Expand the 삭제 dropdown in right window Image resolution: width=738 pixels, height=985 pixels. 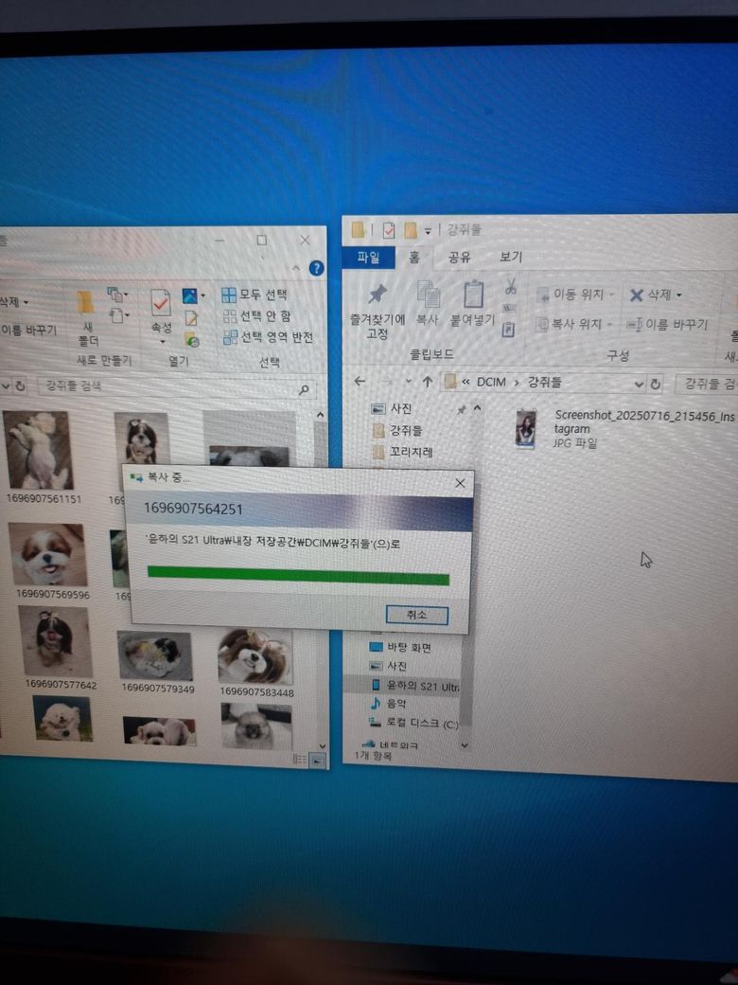click(679, 295)
